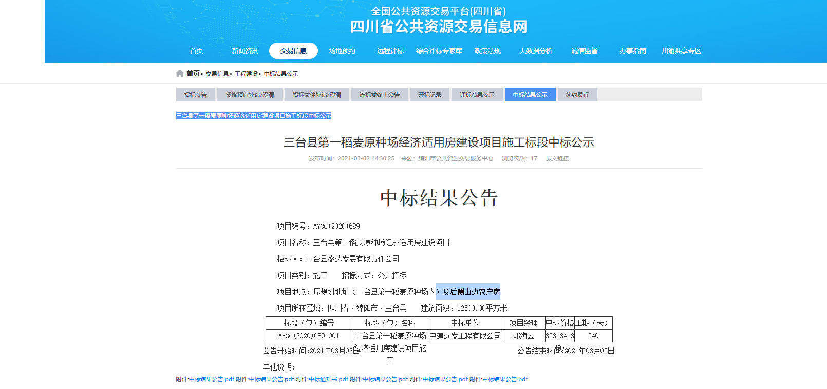Click the winning bidder 中建远发工程有限公司 cell
Image resolution: width=827 pixels, height=389 pixels.
coord(465,336)
